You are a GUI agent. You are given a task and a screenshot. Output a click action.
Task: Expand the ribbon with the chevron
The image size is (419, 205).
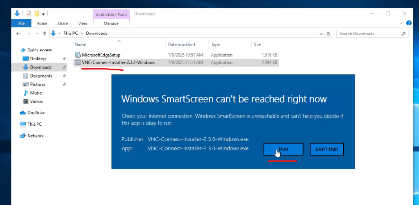pyautogui.click(x=401, y=23)
